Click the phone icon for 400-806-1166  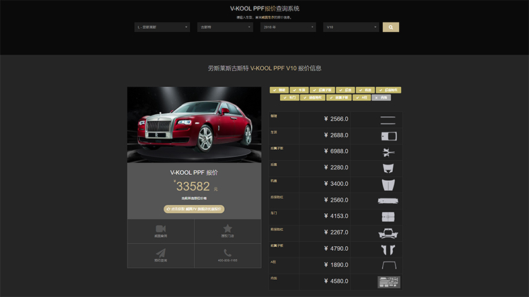(227, 253)
